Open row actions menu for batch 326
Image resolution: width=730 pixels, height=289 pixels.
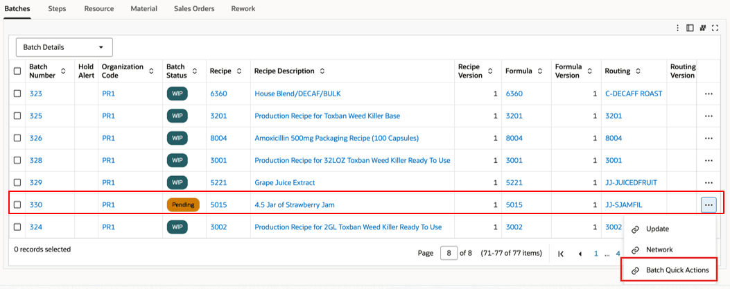[709, 138]
